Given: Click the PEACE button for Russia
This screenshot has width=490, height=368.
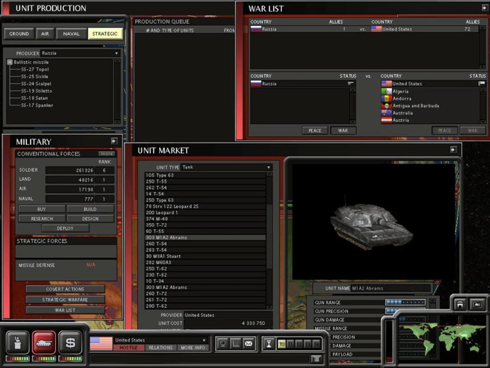Looking at the screenshot, I should [x=315, y=130].
